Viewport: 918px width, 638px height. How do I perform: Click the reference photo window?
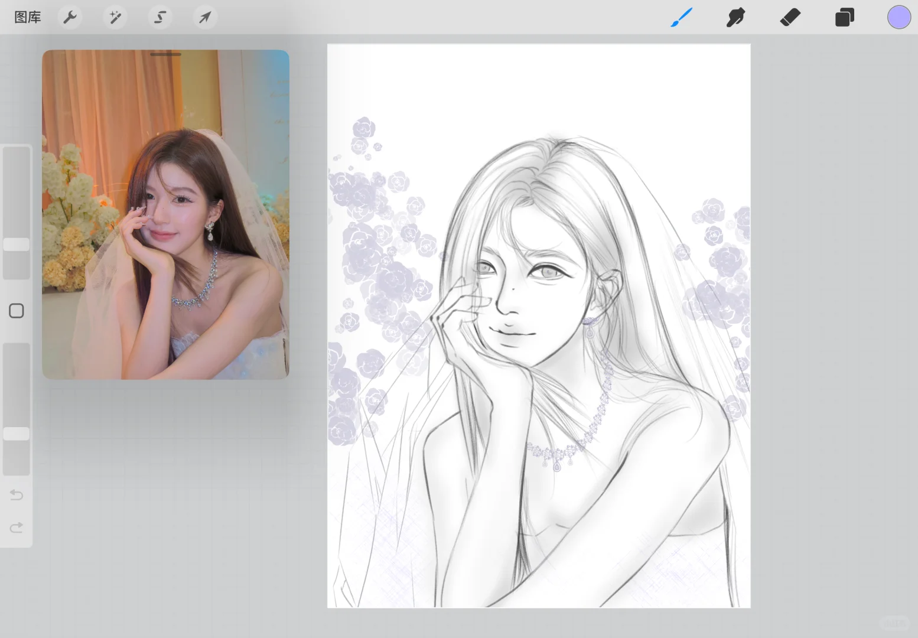pyautogui.click(x=165, y=214)
